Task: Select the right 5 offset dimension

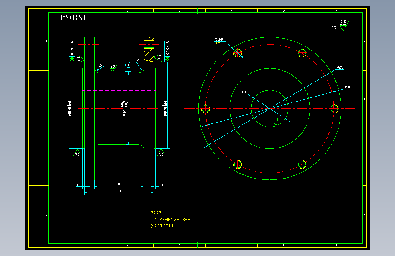Action: [162, 184]
